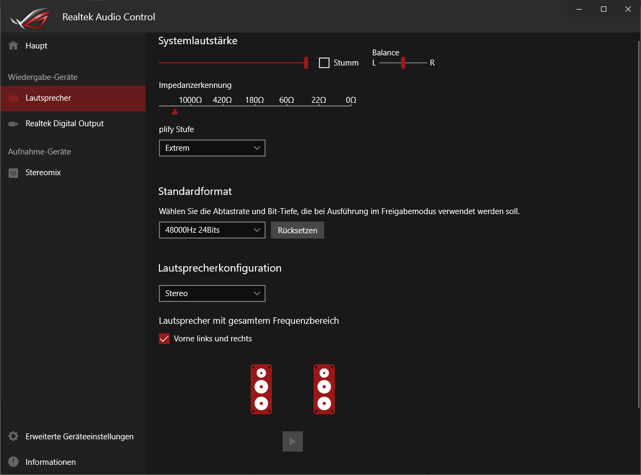Image resolution: width=641 pixels, height=475 pixels.
Task: Play the speaker test sound
Action: click(x=293, y=441)
